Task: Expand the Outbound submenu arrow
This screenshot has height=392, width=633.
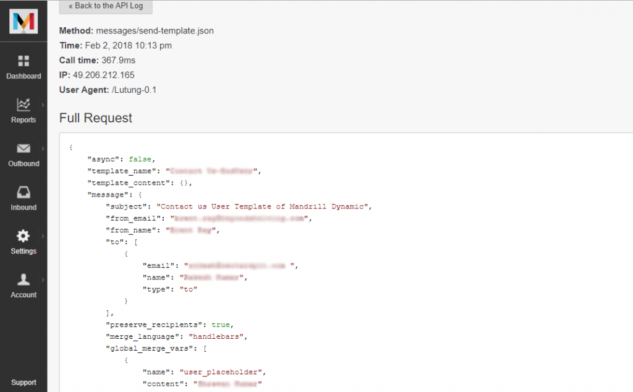Action: point(43,148)
